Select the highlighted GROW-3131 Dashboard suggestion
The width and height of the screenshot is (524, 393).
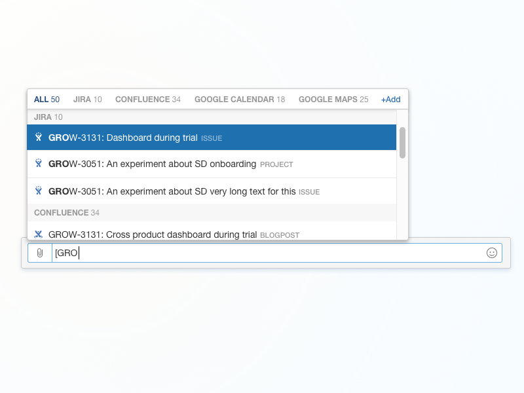(131, 138)
